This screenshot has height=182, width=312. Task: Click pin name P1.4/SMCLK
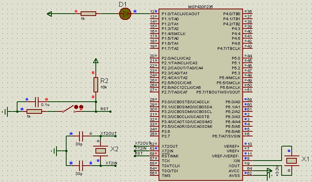[x=173, y=34]
